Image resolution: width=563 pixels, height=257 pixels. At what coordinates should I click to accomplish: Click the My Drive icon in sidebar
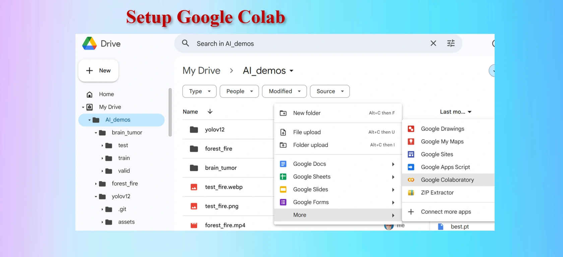89,107
